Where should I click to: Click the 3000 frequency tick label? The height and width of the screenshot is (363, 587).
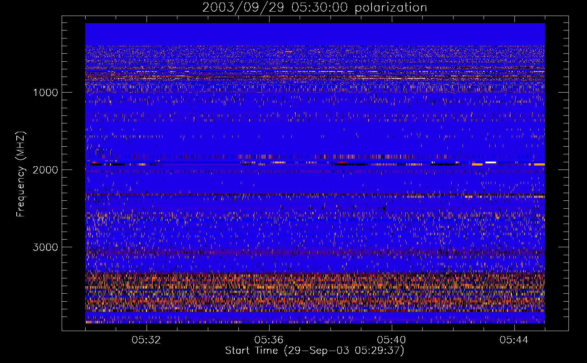(45, 247)
